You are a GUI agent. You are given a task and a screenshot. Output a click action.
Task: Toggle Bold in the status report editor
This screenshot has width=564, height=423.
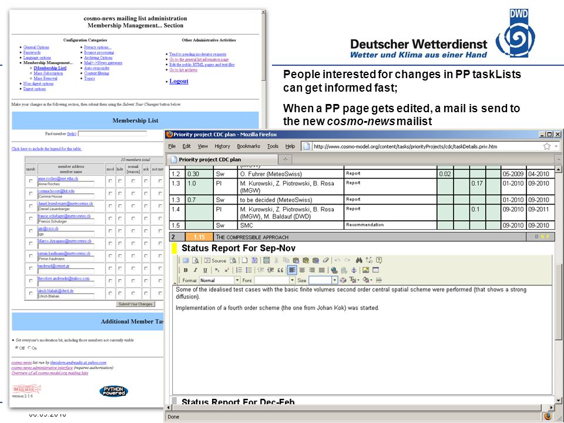186,270
